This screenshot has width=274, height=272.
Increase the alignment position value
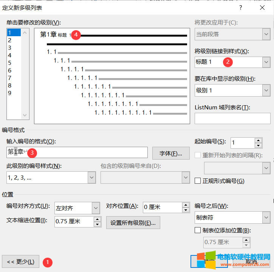[186, 205]
